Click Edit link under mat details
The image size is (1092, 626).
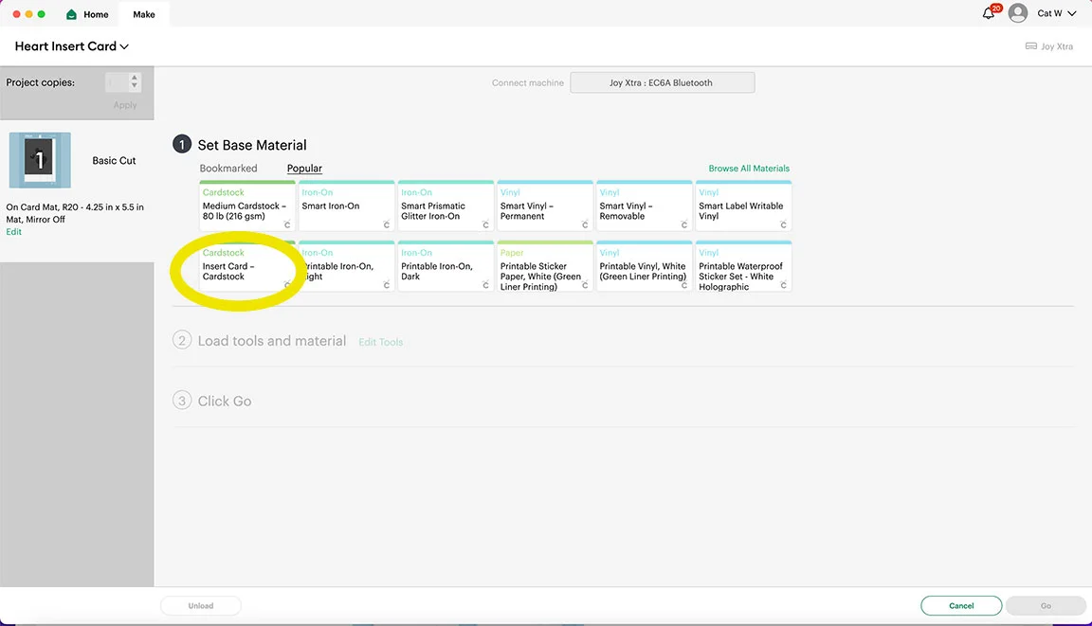click(14, 232)
